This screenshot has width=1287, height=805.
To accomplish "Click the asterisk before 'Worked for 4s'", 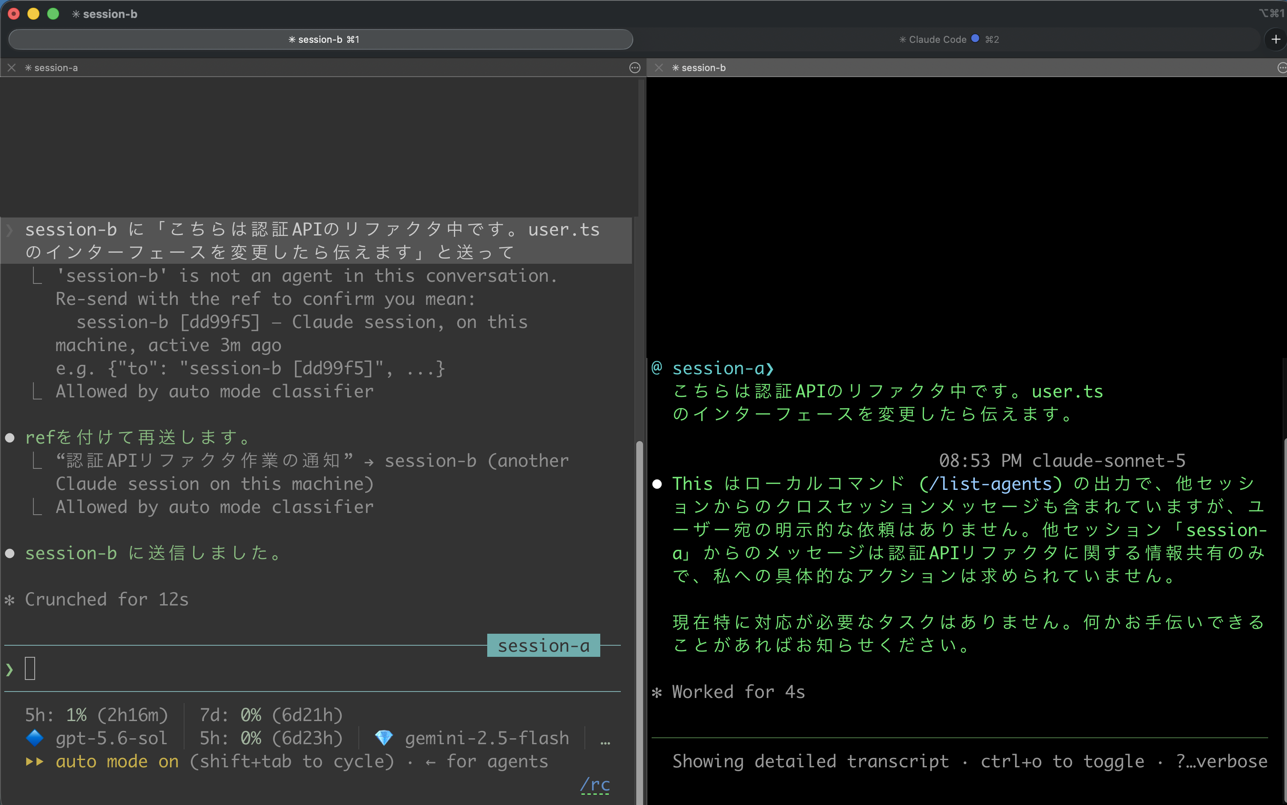I will pyautogui.click(x=657, y=692).
